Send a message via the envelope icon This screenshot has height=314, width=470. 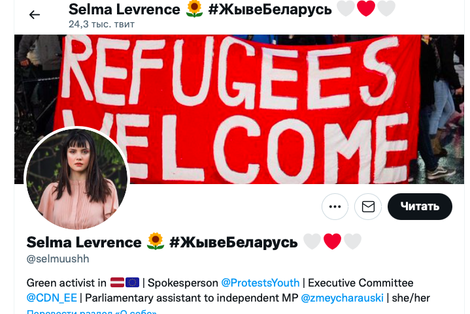(x=368, y=206)
